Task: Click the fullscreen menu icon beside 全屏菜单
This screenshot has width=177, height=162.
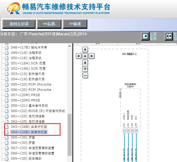Action: [x=145, y=36]
